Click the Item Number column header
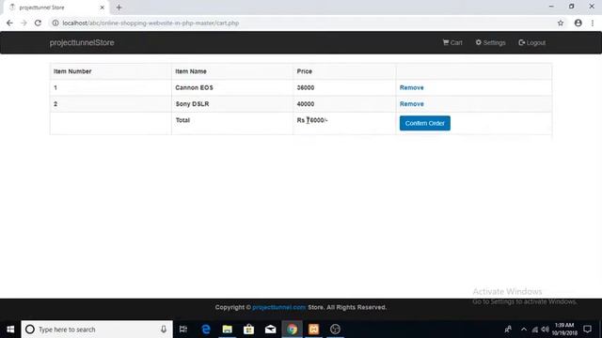This screenshot has width=602, height=338. click(x=72, y=71)
